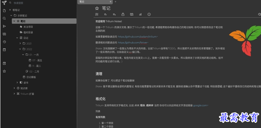Expand the 2021 folder in tree
Viewport: 261px width, 128px height.
coord(20,43)
